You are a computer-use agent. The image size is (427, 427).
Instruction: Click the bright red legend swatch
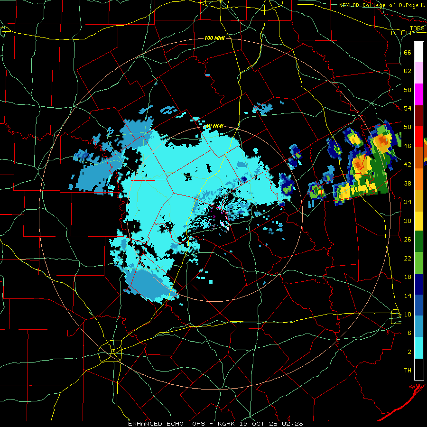pyautogui.click(x=419, y=137)
